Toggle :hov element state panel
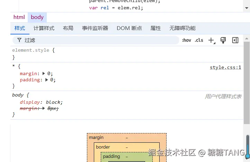This screenshot has width=250, height=162. tap(187, 40)
